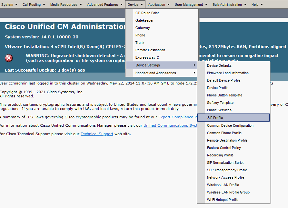Open the Help menu
The height and width of the screenshot is (208, 288).
pos(257,5)
